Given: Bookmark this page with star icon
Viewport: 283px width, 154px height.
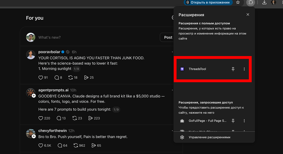Looking at the screenshot, I should 238,3.
